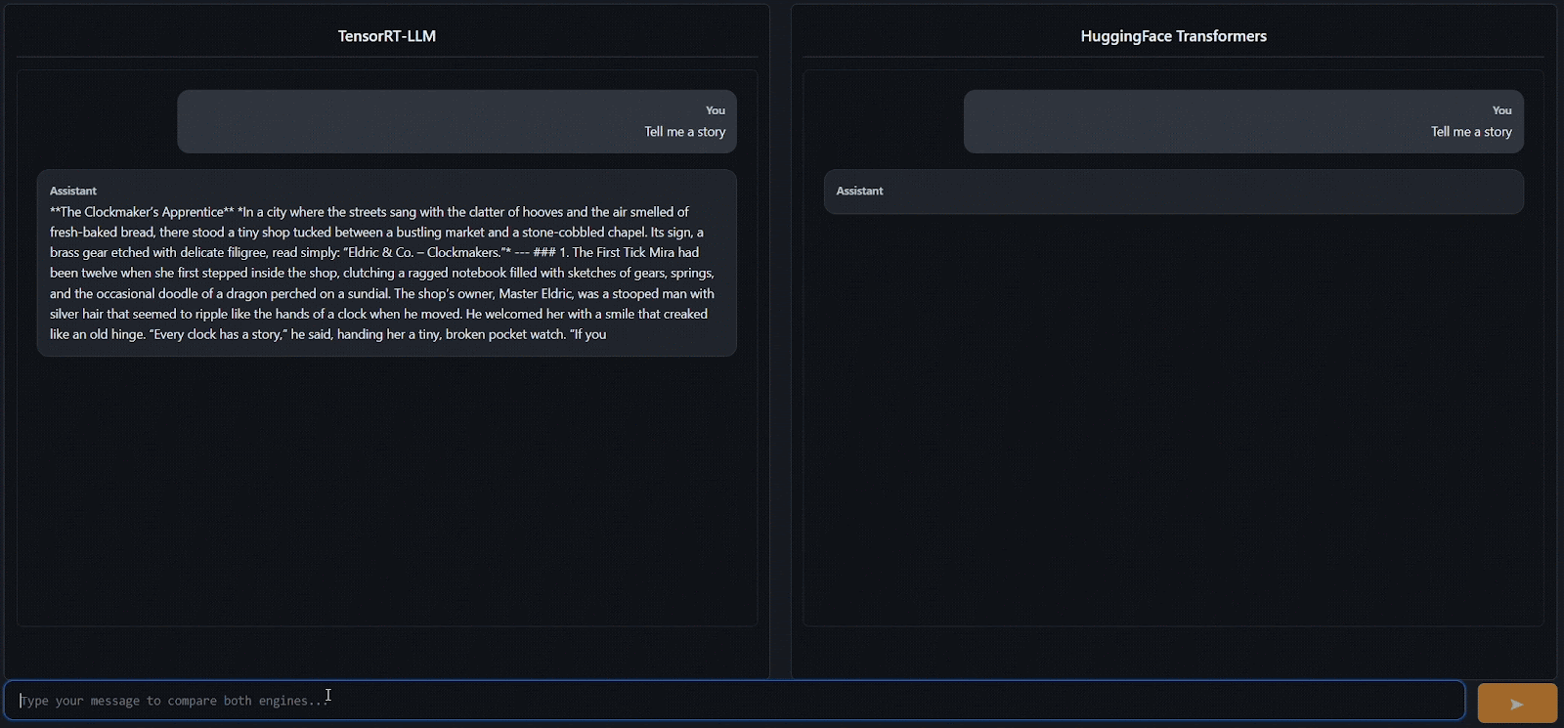Image resolution: width=1564 pixels, height=728 pixels.
Task: Click the Assistant label in the HuggingFace panel
Action: [x=859, y=191]
